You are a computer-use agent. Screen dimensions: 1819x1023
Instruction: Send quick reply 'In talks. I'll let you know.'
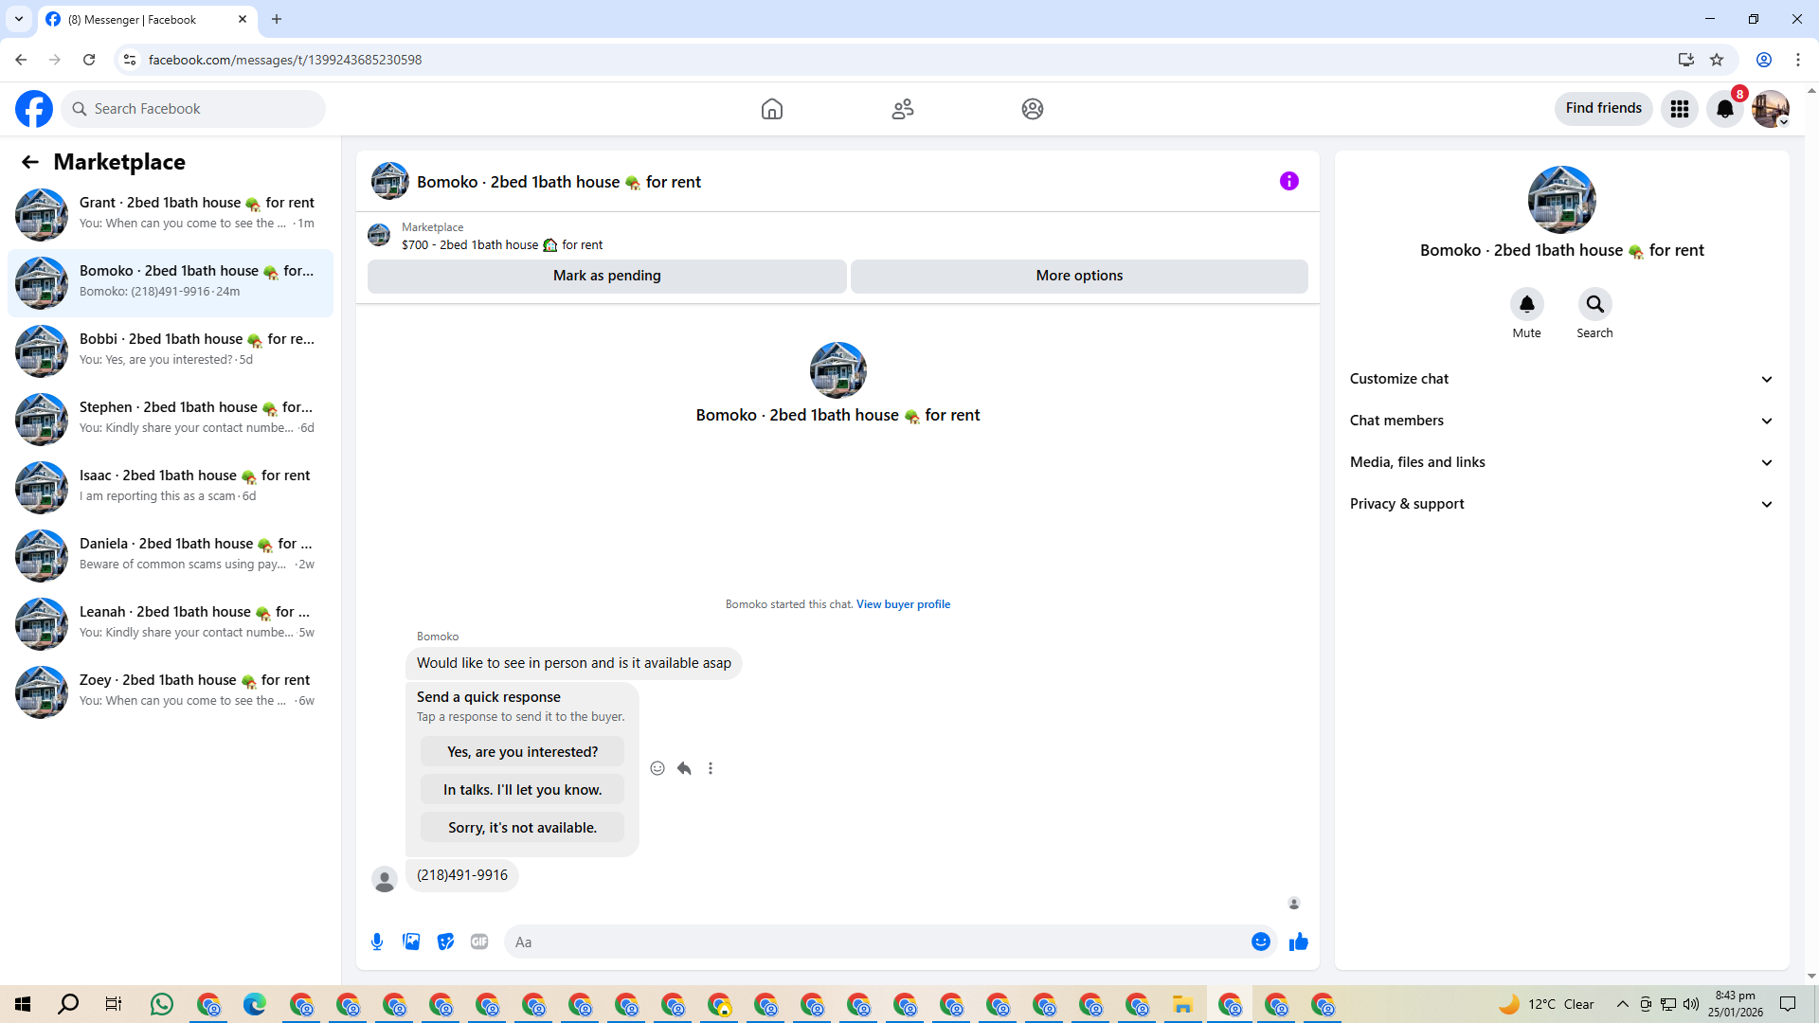click(523, 790)
